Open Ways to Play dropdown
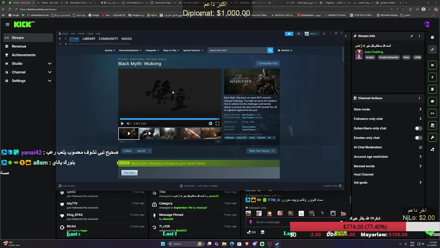The height and width of the screenshot is (248, 440). (x=171, y=50)
